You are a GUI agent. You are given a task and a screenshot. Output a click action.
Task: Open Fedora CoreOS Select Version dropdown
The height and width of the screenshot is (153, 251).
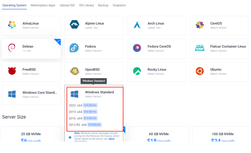pyautogui.click(x=156, y=51)
